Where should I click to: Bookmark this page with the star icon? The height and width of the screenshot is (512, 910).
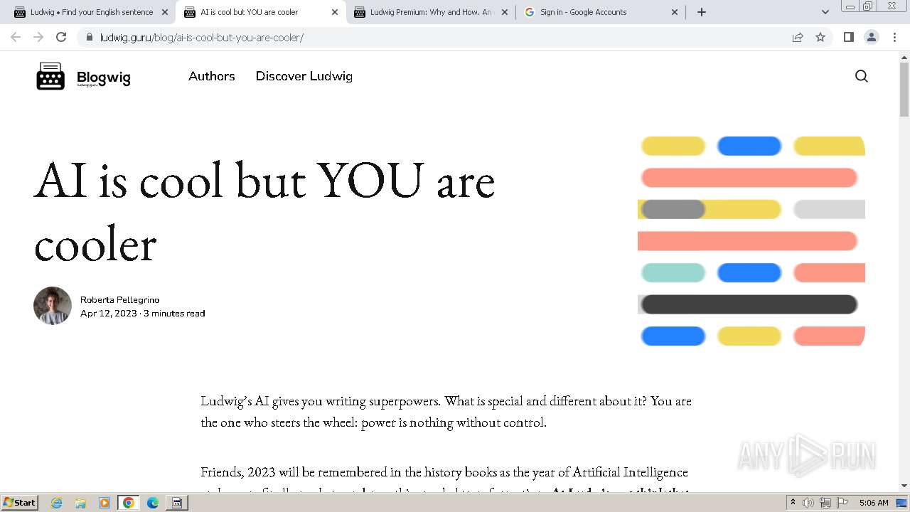tap(820, 37)
